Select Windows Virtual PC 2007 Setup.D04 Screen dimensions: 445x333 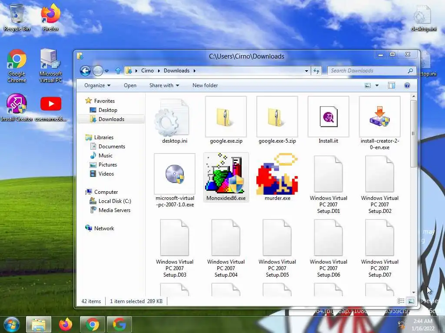coord(226,248)
